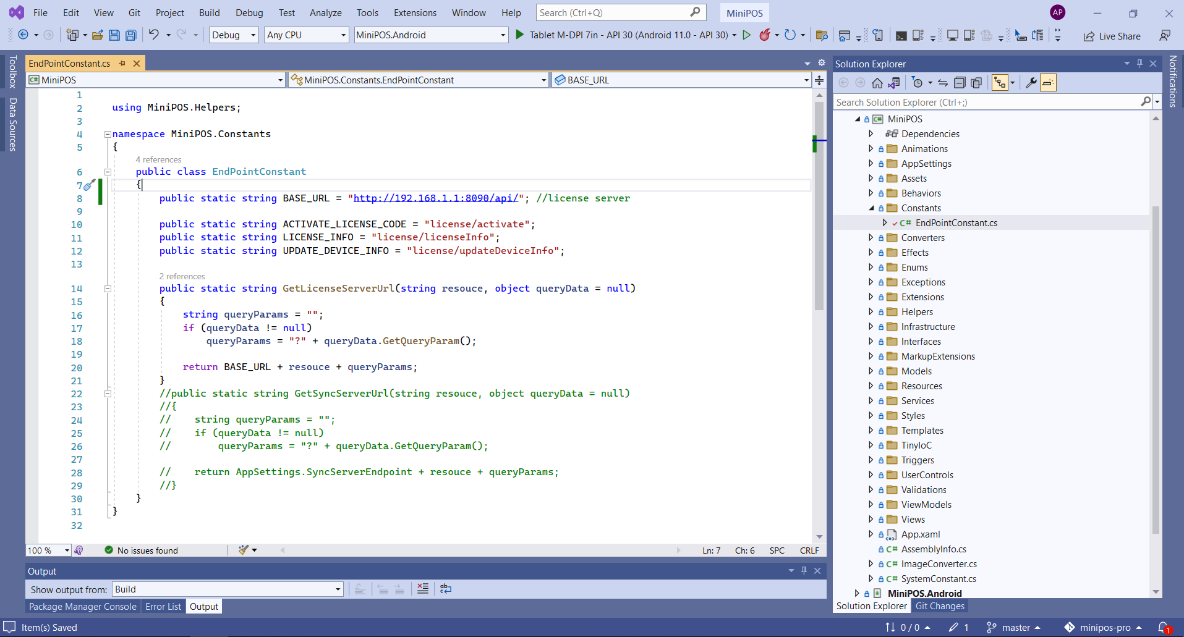Open the solution configuration Debug dropdown
1184x637 pixels.
point(234,35)
